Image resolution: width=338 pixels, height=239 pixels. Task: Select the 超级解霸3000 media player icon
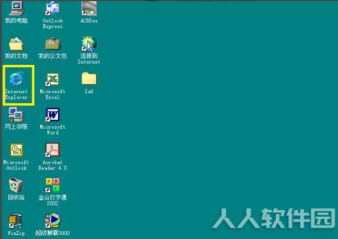coord(52,221)
